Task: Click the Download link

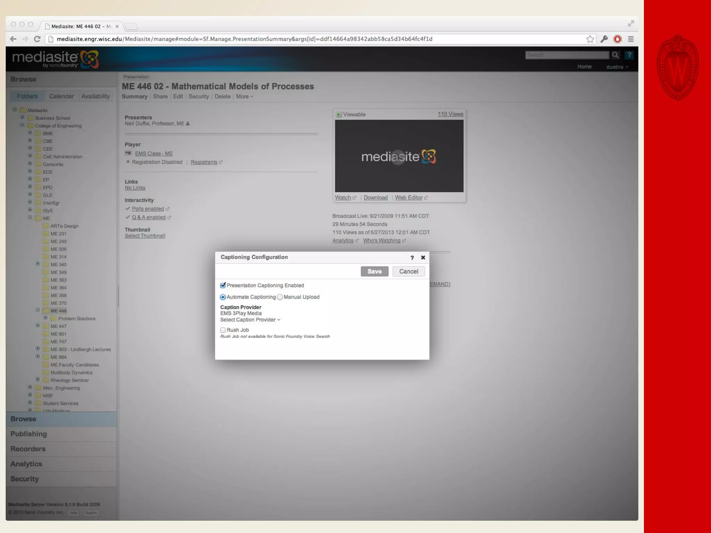Action: click(x=376, y=197)
